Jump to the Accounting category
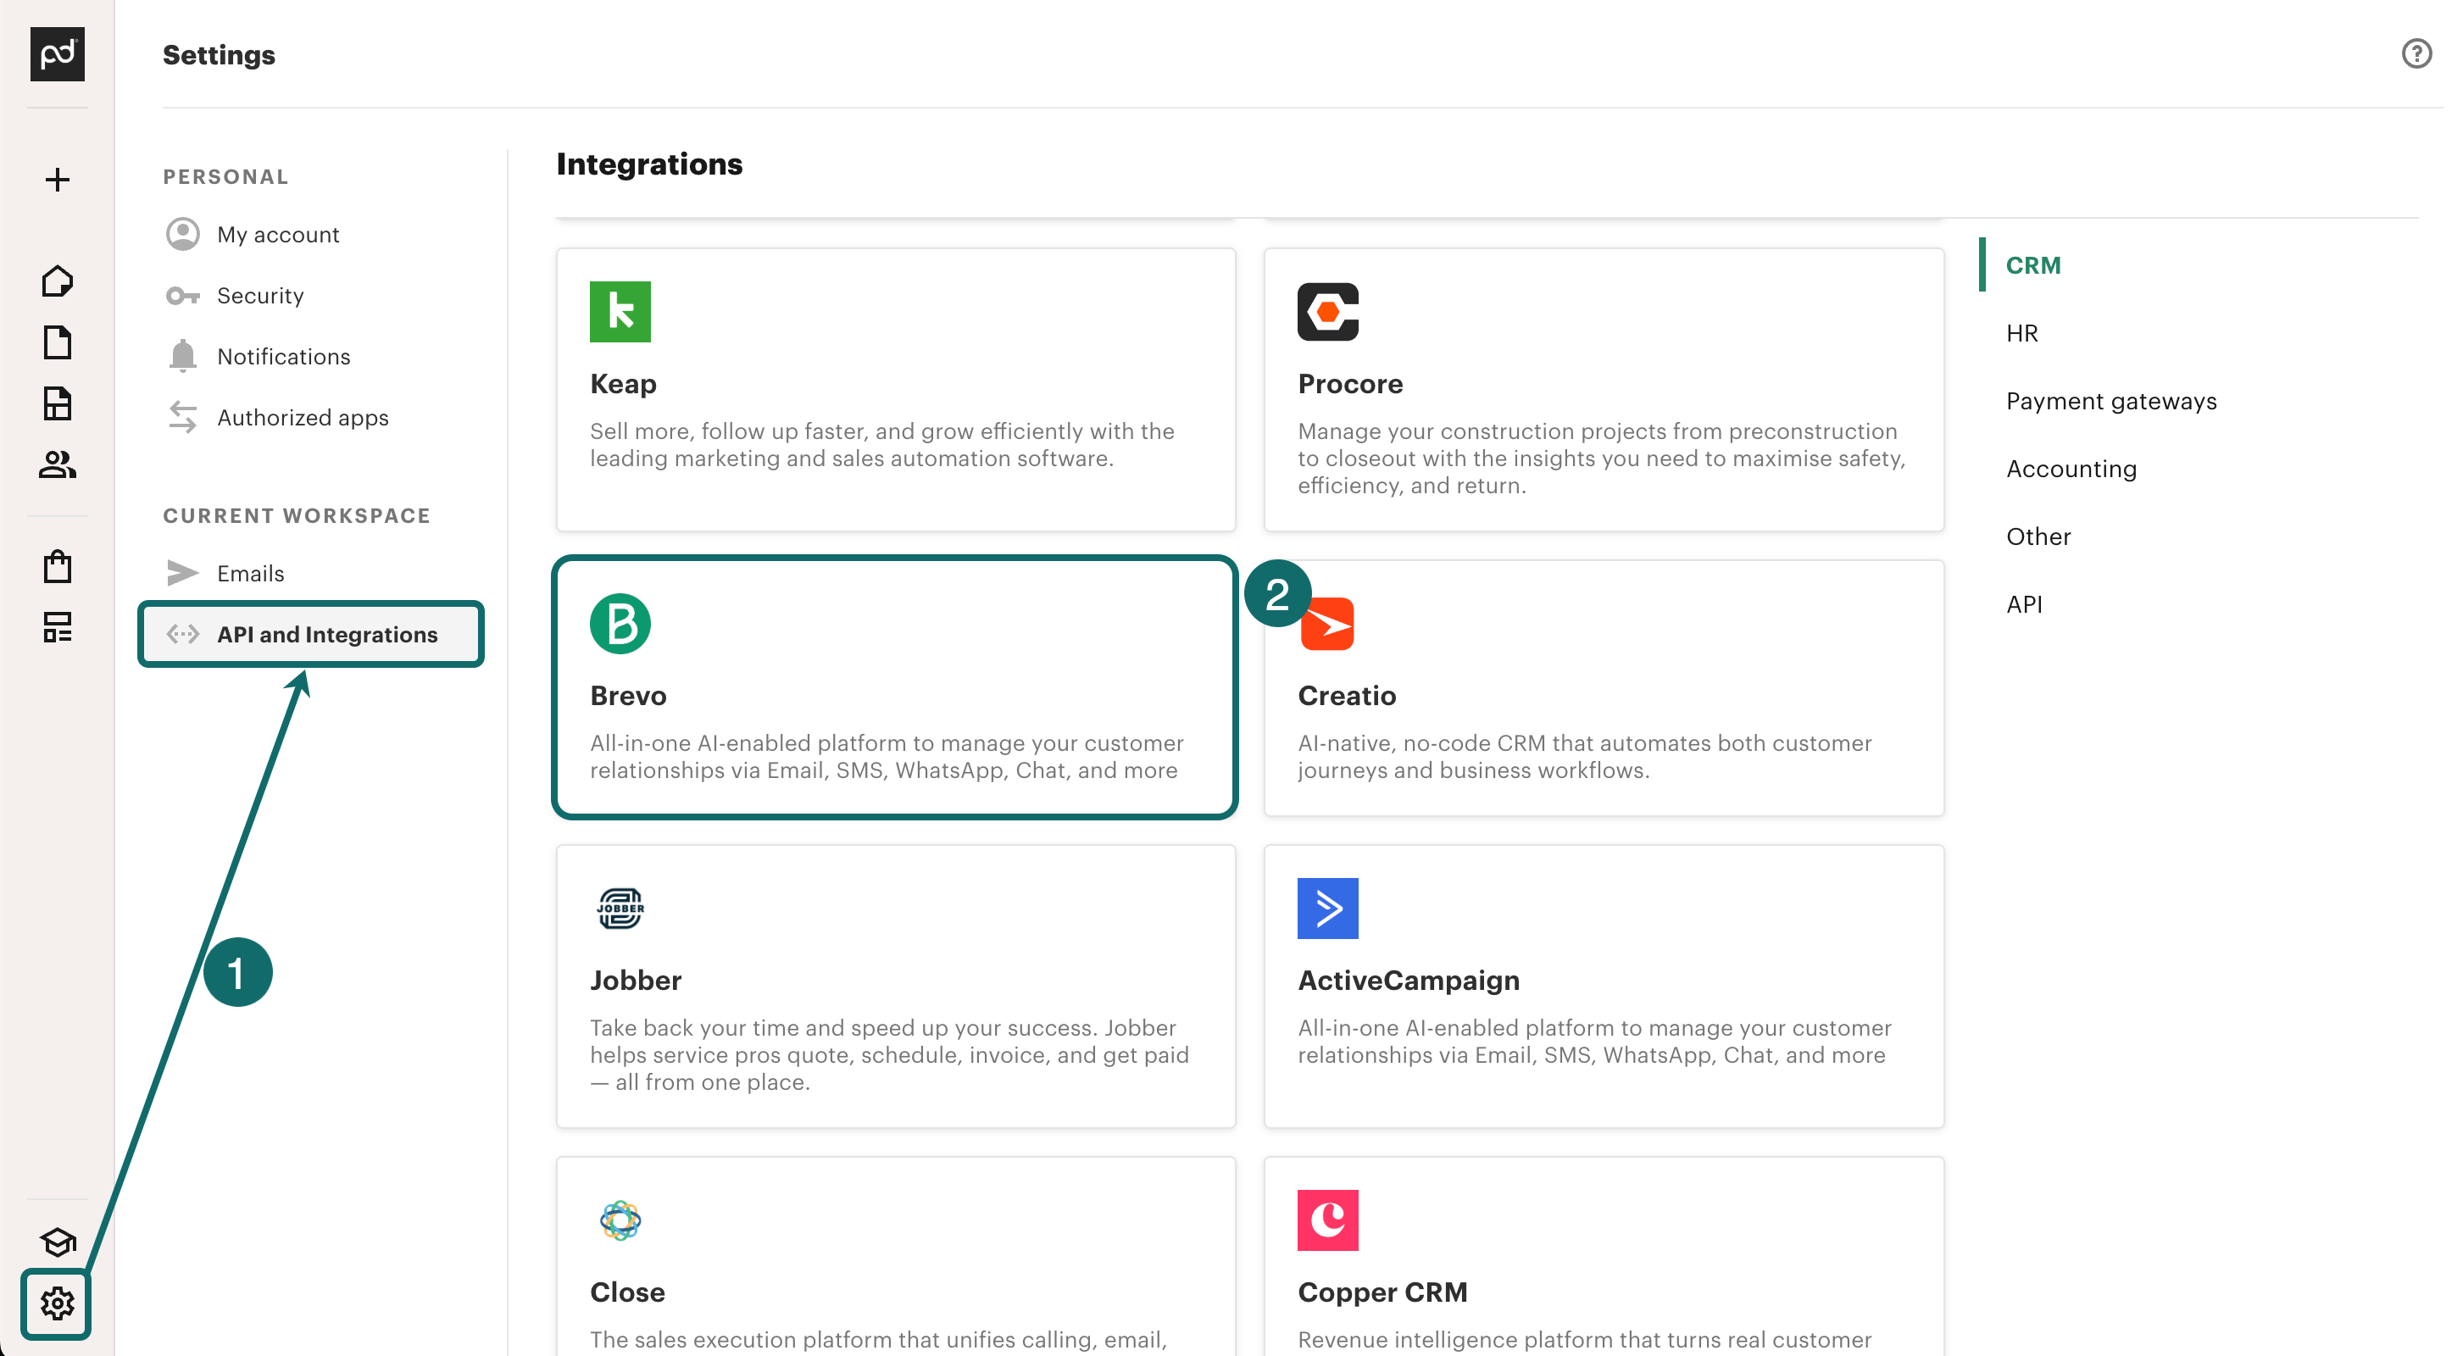 pyautogui.click(x=2070, y=469)
